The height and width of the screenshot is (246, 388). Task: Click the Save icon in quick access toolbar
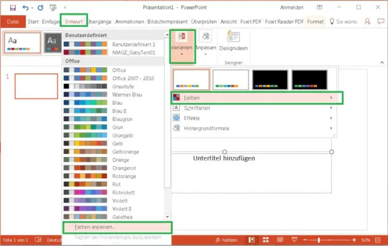pos(12,8)
